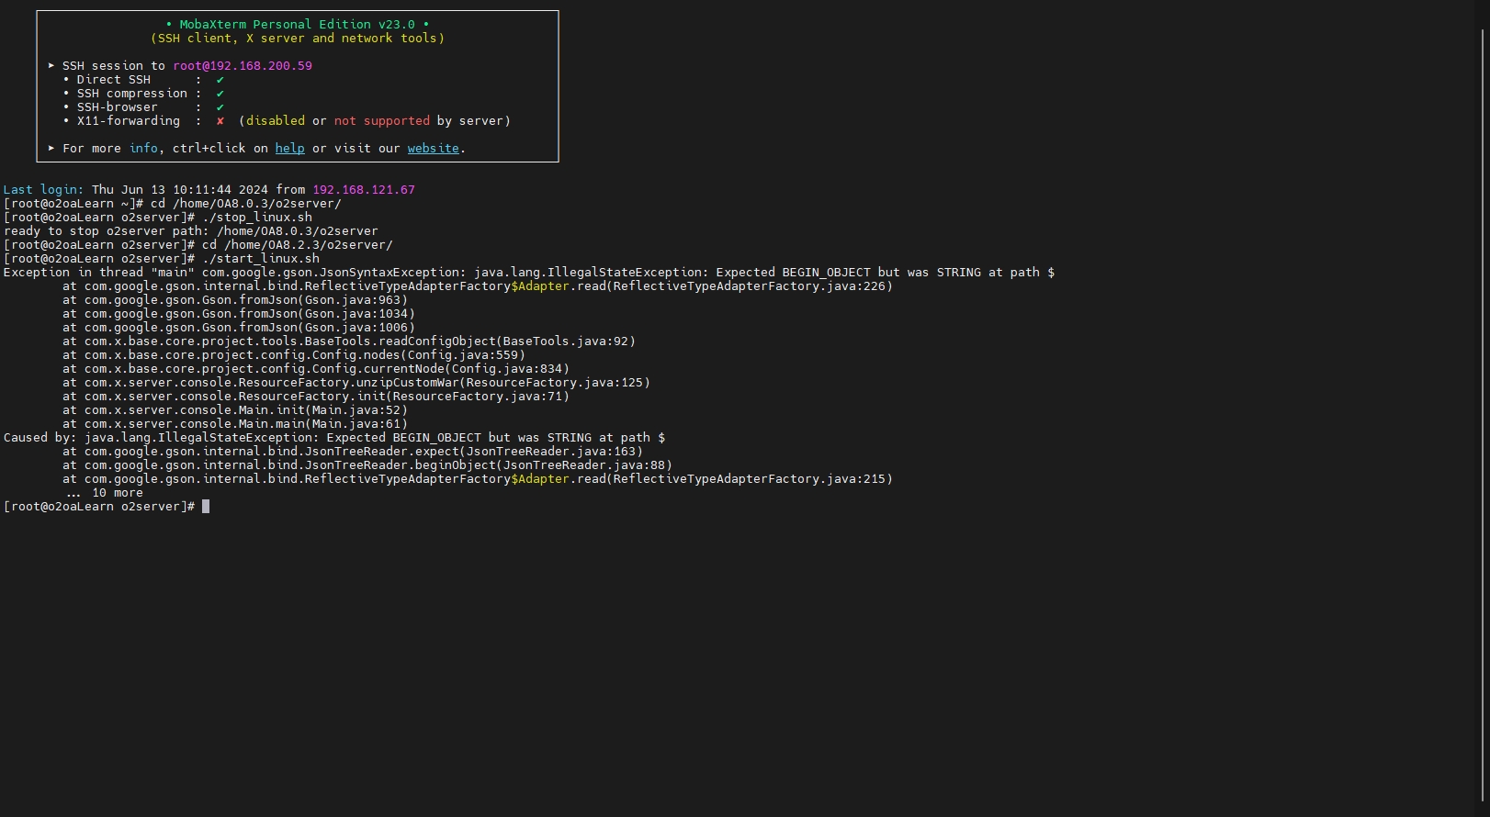Viewport: 1490px width, 817px height.
Task: Click the arrow bullet before SSH session
Action: pos(51,66)
